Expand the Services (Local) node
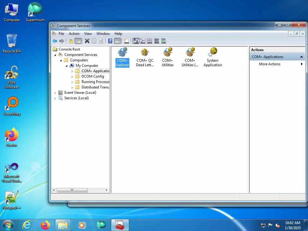This screenshot has width=308, height=231. (x=55, y=98)
